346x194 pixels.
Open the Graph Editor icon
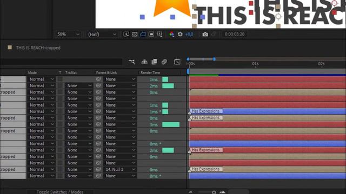(177, 62)
